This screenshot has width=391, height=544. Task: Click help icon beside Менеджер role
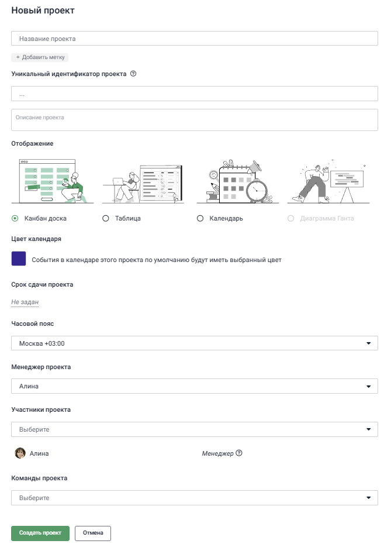pyautogui.click(x=239, y=453)
